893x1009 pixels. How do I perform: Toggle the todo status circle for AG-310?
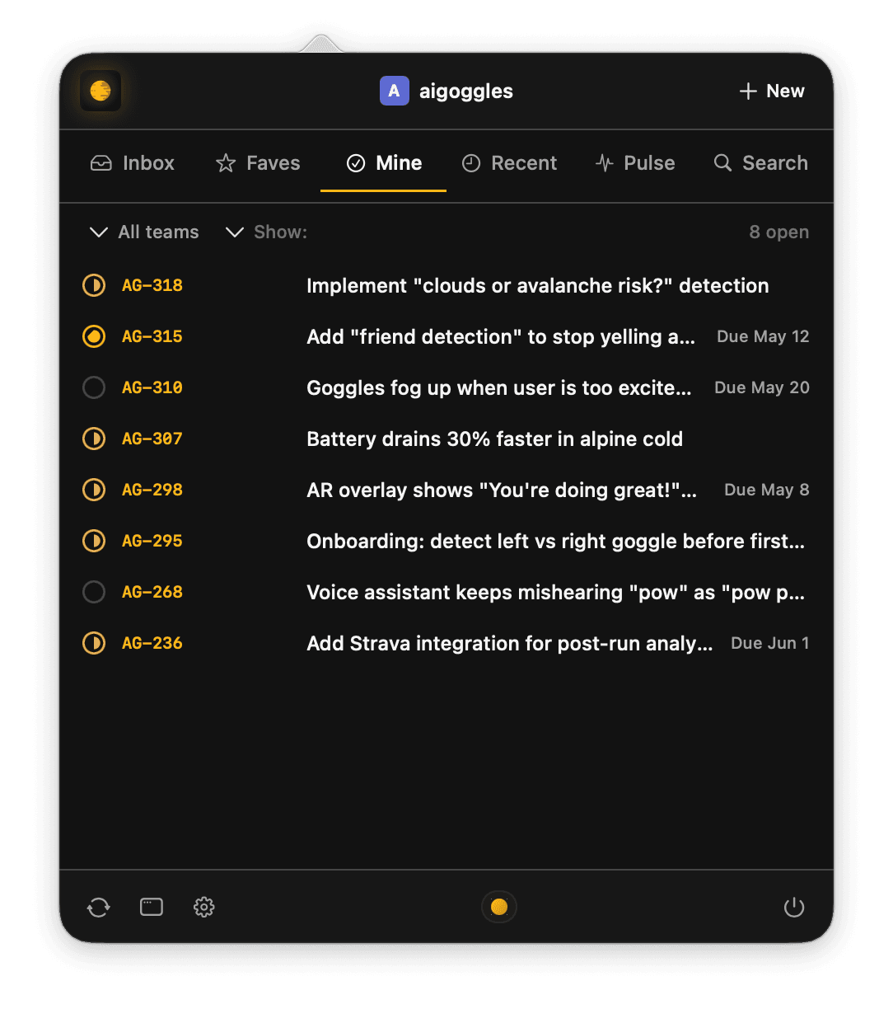click(94, 387)
